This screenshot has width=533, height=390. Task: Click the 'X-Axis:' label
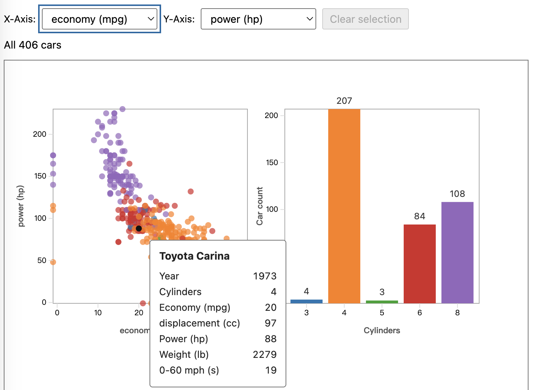click(20, 19)
